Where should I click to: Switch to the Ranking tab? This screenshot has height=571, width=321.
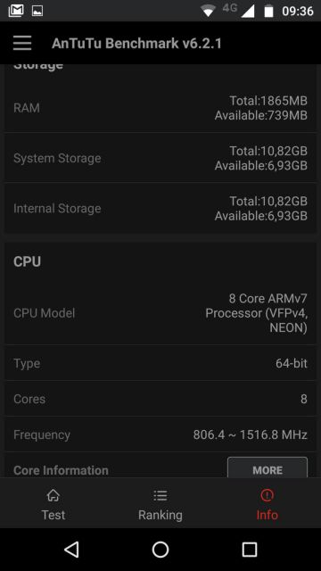[160, 505]
